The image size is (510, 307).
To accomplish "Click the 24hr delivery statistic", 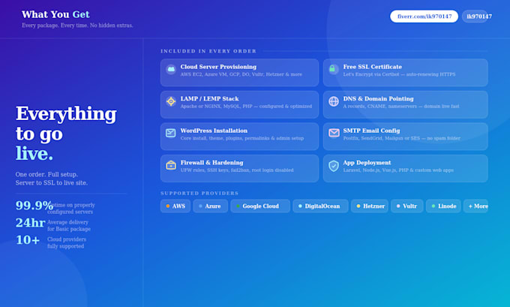I will 53,224.
